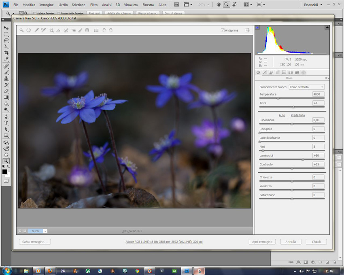
Task: Open the Tone Curve panel tab
Action: click(x=265, y=72)
